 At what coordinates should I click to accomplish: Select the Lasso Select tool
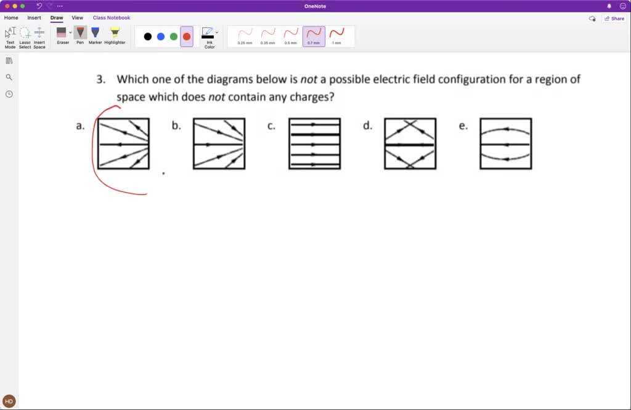tap(25, 36)
